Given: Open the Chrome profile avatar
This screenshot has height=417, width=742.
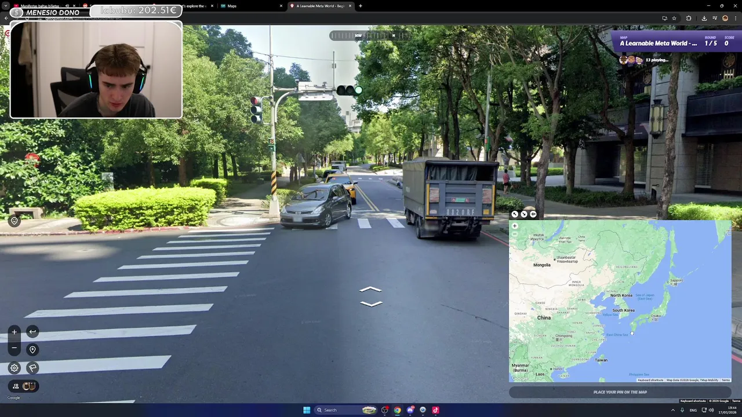Looking at the screenshot, I should point(725,18).
